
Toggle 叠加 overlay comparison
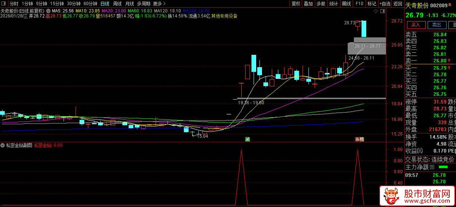pos(308,4)
